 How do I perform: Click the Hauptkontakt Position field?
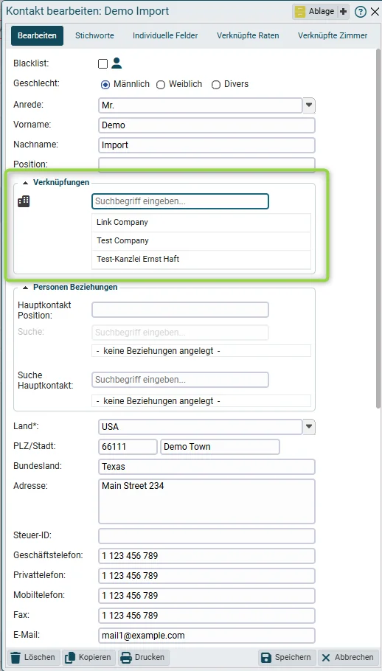[x=180, y=310]
